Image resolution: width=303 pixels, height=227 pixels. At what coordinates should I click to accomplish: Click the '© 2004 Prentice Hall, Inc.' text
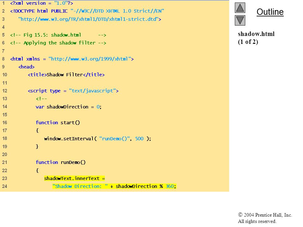(x=265, y=215)
